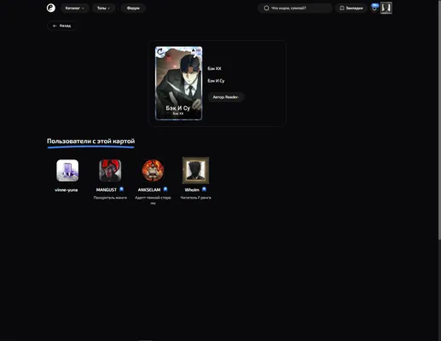Focus the search field in the header

(295, 9)
